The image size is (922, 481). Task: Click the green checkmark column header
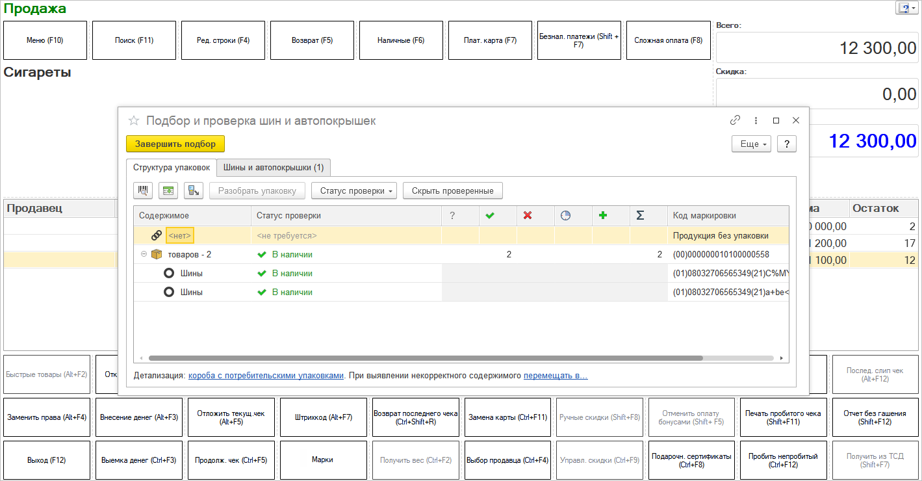(490, 216)
